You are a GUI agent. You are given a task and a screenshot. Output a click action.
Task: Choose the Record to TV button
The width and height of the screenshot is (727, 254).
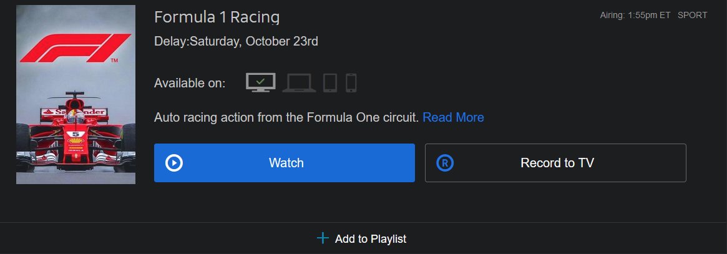pos(555,163)
